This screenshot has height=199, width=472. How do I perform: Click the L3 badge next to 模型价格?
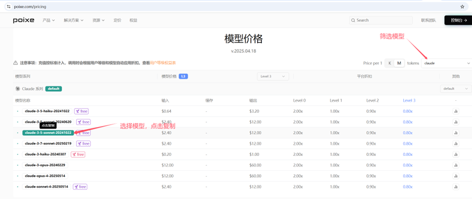tap(183, 77)
